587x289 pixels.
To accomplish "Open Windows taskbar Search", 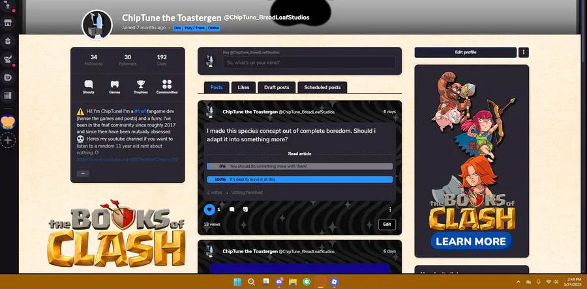I will (251, 282).
